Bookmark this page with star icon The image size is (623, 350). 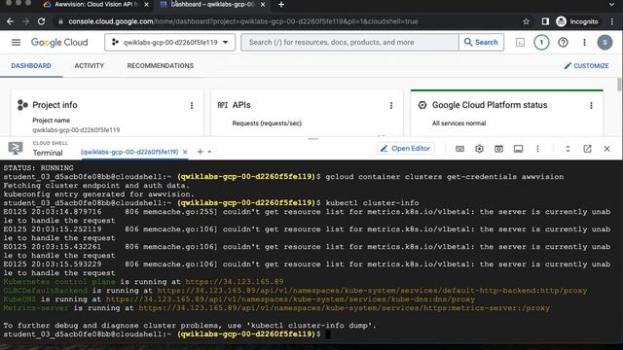526,21
